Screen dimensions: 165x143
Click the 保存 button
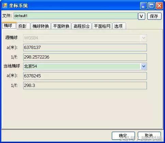click(154, 16)
